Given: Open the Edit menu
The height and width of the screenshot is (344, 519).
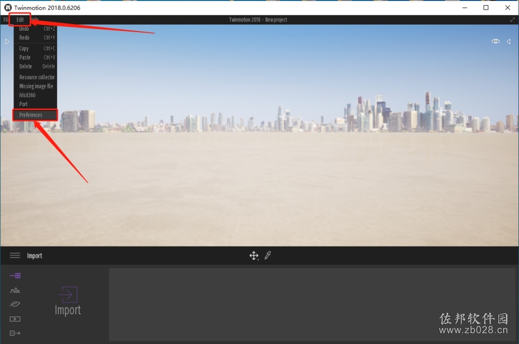Looking at the screenshot, I should [x=20, y=20].
